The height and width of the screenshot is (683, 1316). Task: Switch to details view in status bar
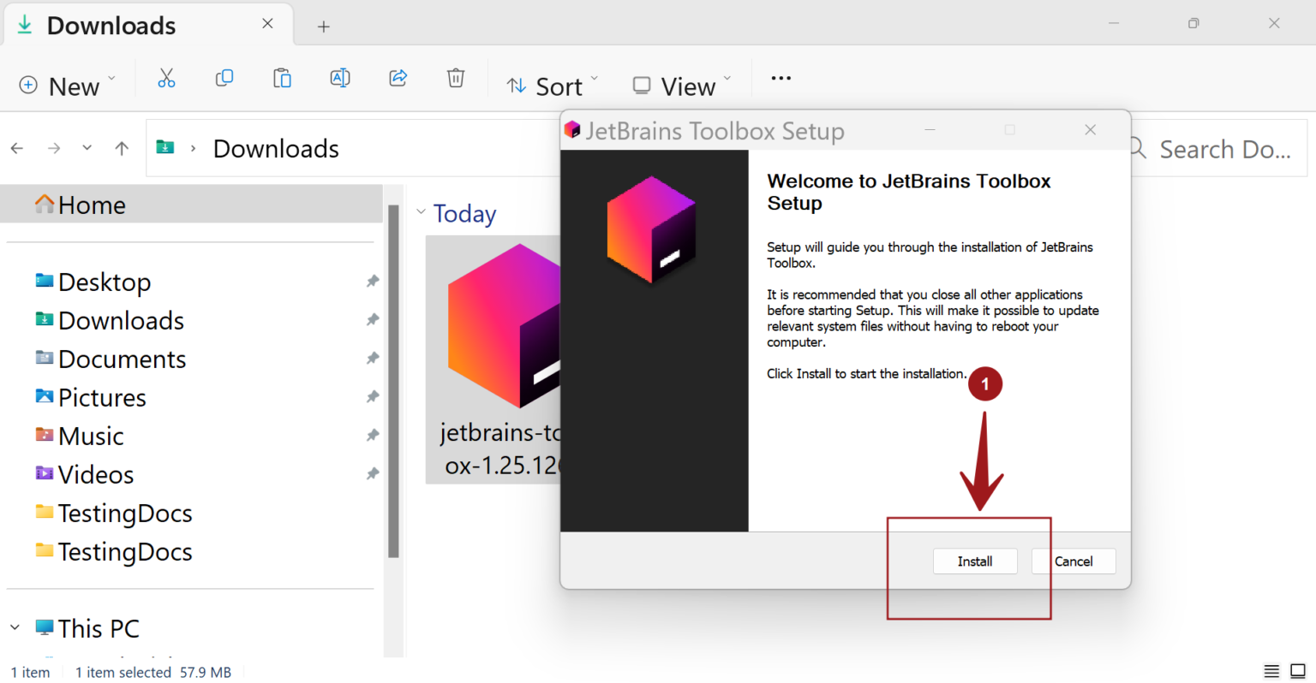coord(1271,671)
